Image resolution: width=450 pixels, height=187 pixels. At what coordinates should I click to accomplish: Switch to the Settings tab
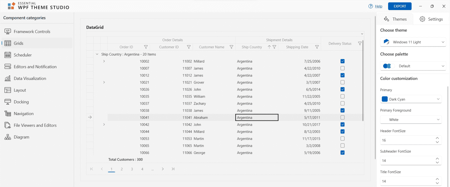click(x=431, y=19)
